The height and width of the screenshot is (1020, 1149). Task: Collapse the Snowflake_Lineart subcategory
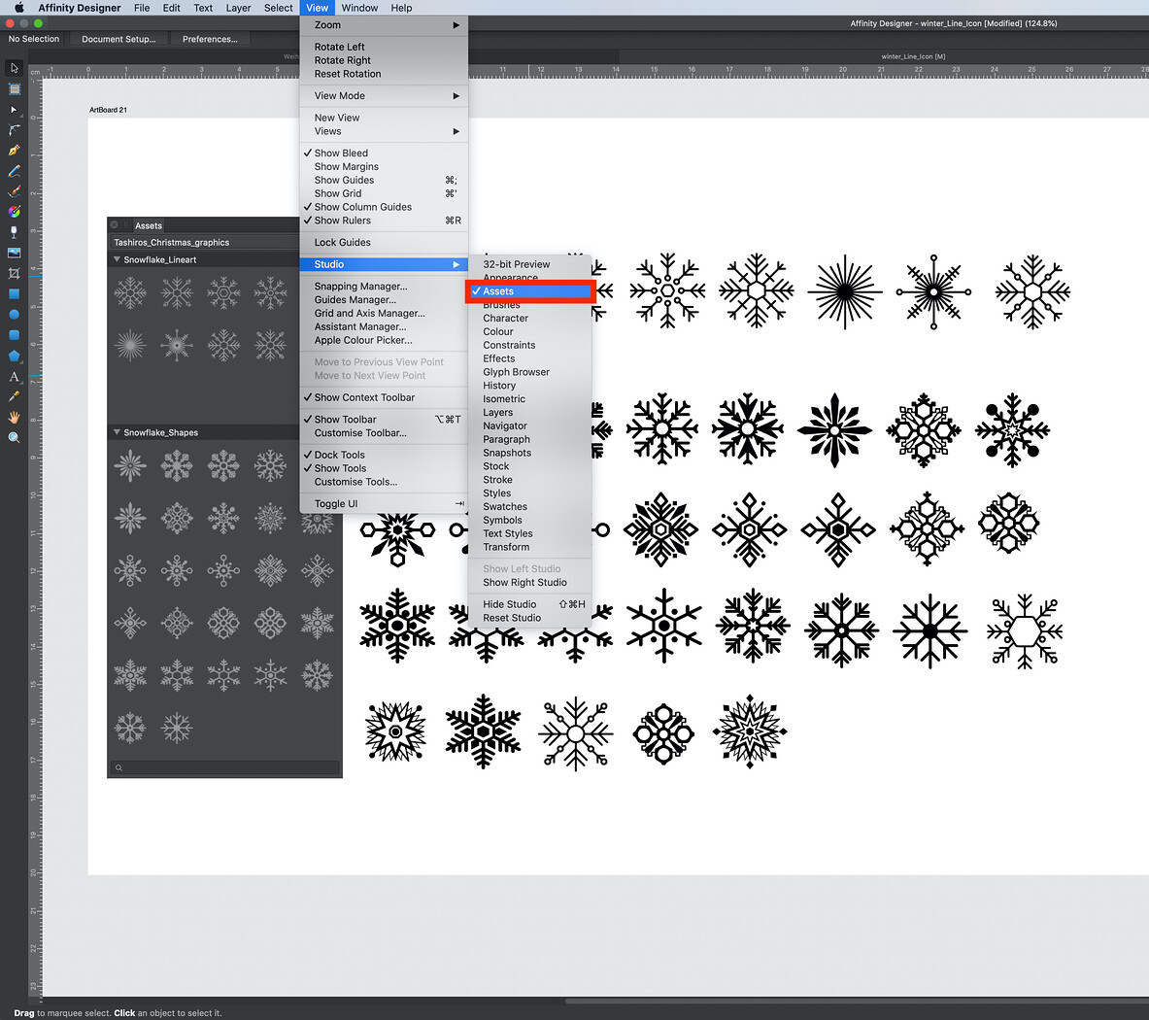(117, 259)
